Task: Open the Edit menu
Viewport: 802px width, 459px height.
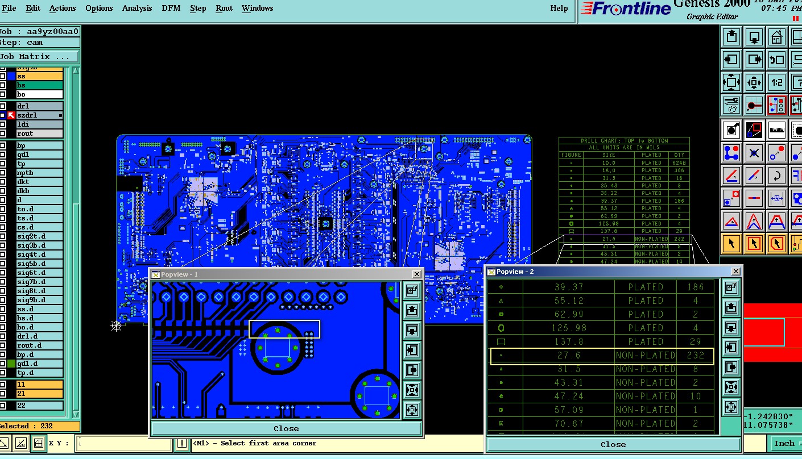Action: (33, 8)
